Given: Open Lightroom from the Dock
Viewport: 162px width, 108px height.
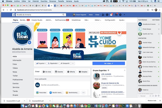Looking at the screenshot, I should pyautogui.click(x=92, y=106).
